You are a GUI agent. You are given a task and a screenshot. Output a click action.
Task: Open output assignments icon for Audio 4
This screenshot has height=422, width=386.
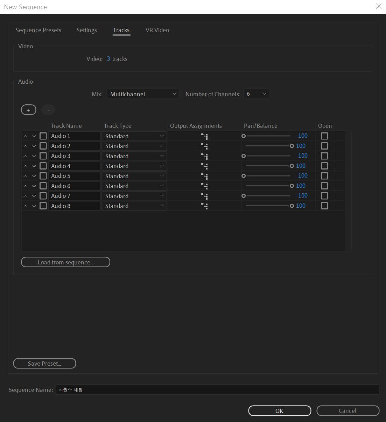(204, 166)
